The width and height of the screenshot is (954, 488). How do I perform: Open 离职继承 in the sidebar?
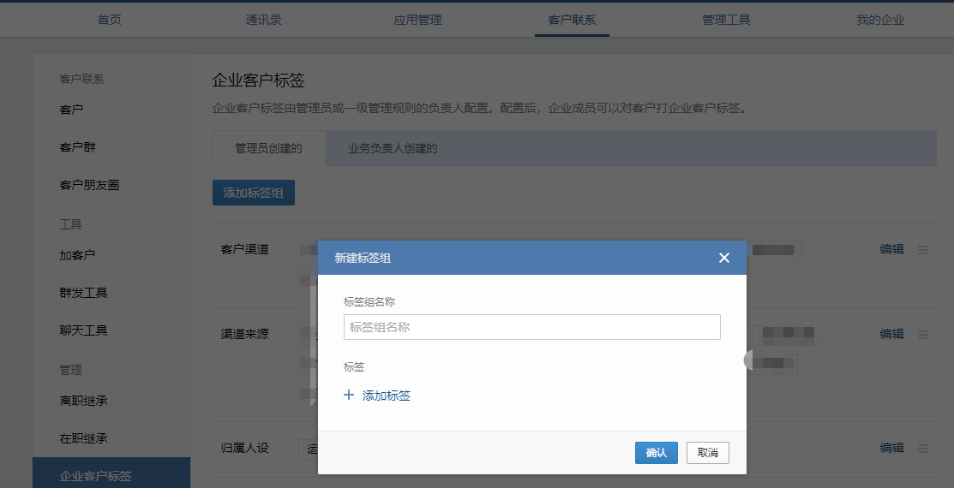click(x=83, y=401)
